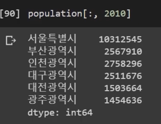This screenshot has height=124, width=161.
Task: Select the dtype: int64 text
Action: pyautogui.click(x=60, y=113)
